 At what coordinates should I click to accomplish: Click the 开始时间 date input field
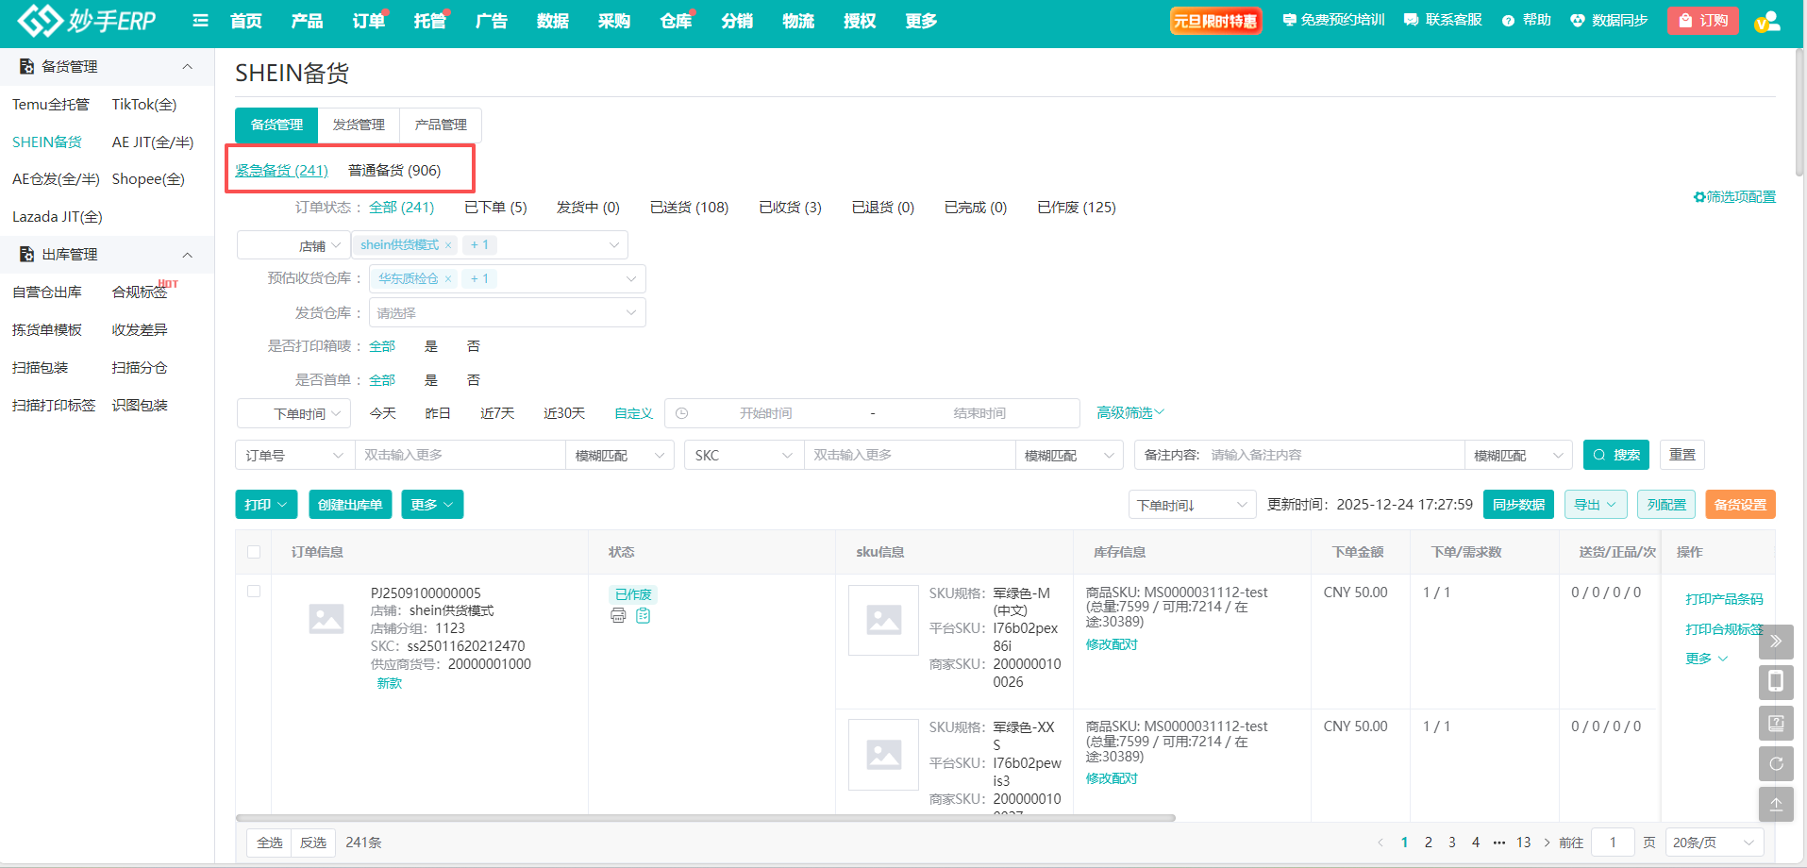[x=765, y=413]
